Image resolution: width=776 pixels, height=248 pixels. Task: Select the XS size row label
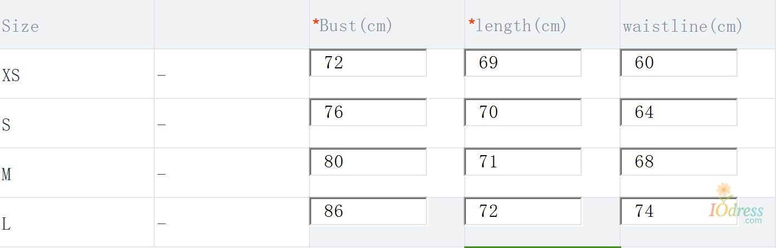[11, 75]
